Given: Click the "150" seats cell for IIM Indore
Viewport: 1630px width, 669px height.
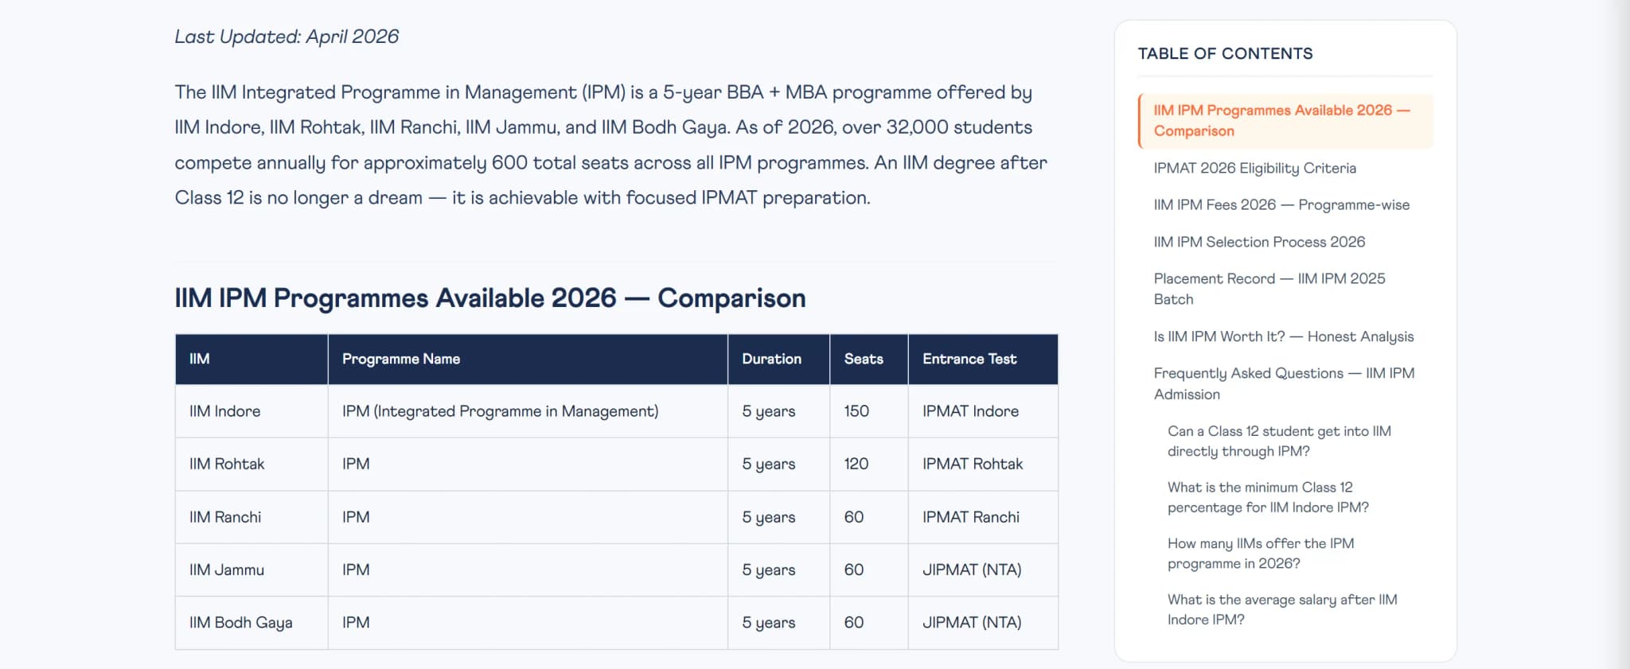Looking at the screenshot, I should 869,411.
